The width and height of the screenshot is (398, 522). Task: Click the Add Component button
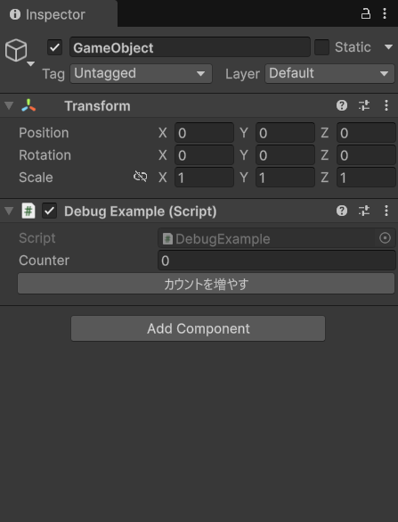pos(198,328)
